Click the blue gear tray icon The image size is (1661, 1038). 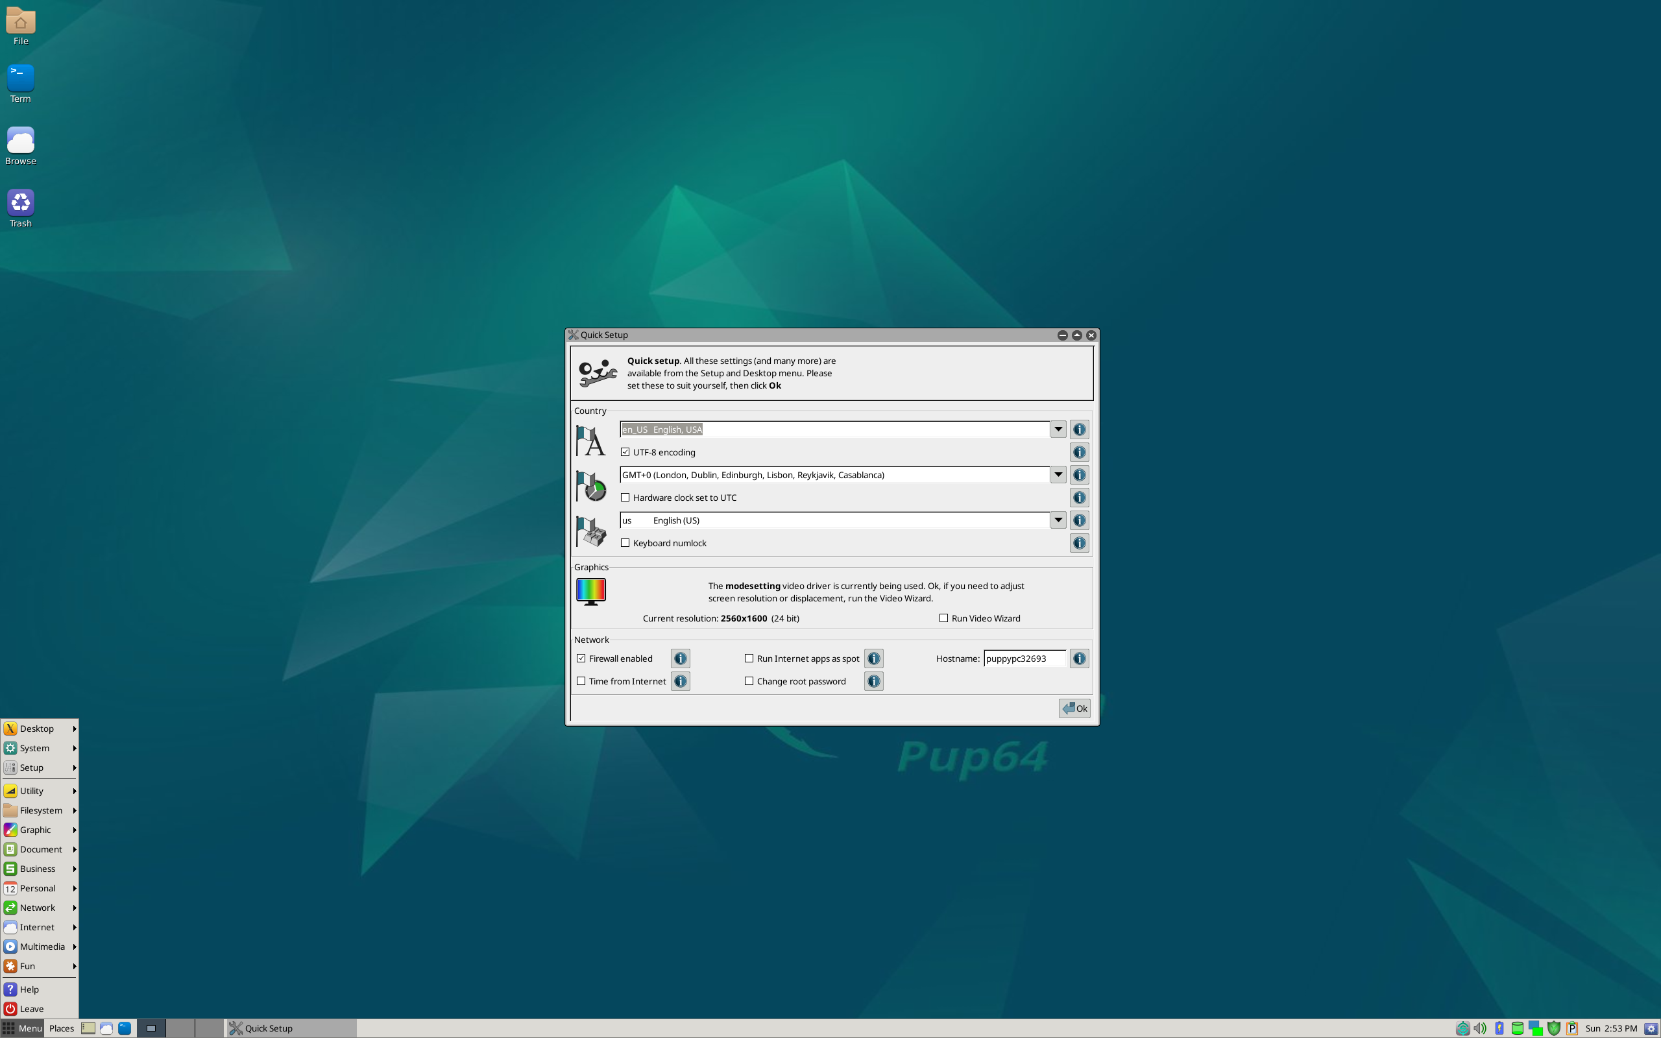point(1651,1028)
